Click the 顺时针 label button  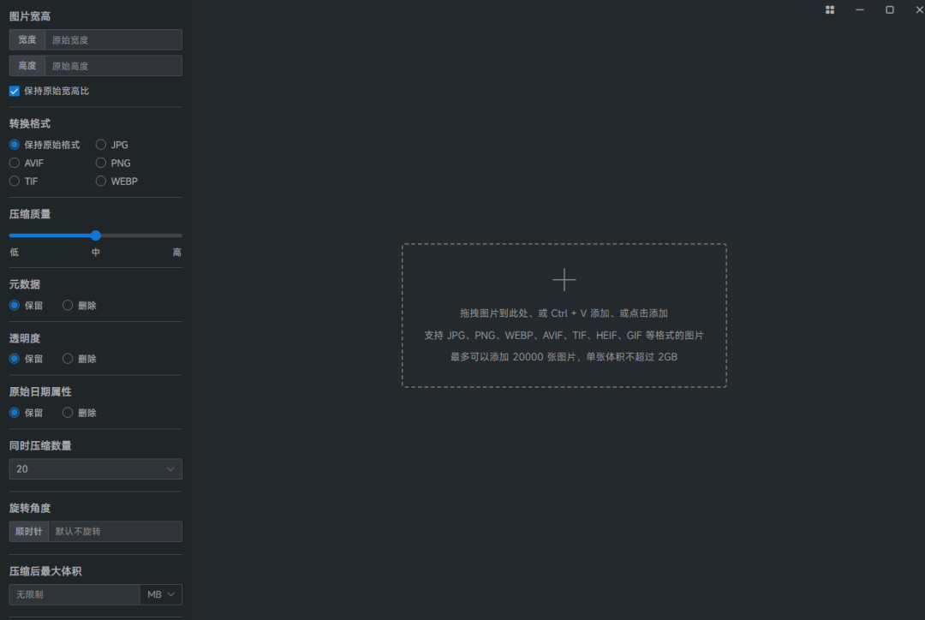point(28,532)
